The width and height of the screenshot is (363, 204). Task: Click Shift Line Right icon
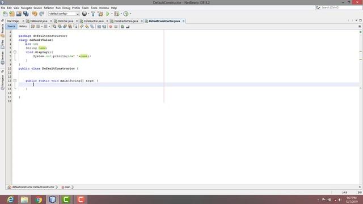click(x=104, y=27)
